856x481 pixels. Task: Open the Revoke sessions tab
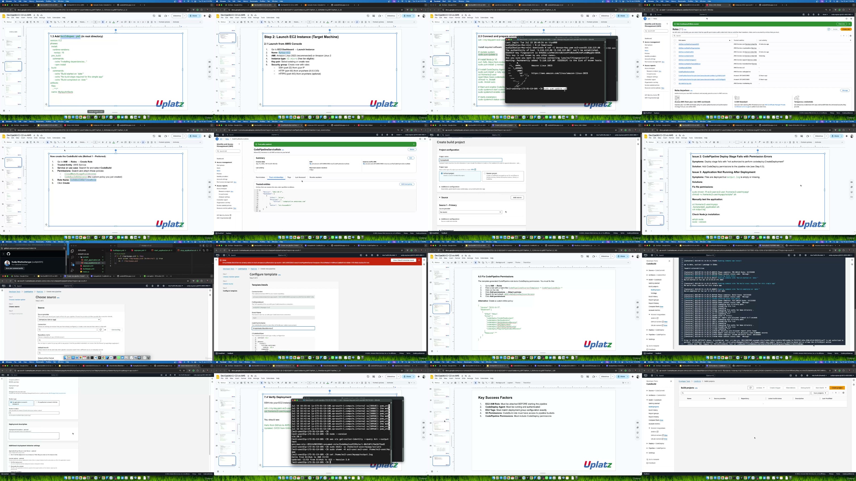pyautogui.click(x=315, y=177)
